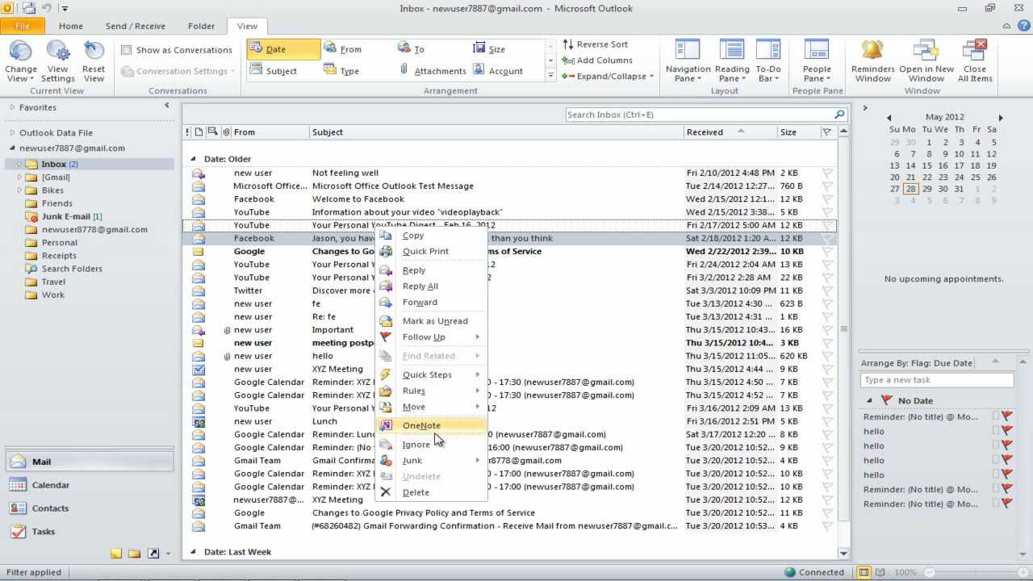Collapse newuser7887@gmail.com account tree

point(12,148)
